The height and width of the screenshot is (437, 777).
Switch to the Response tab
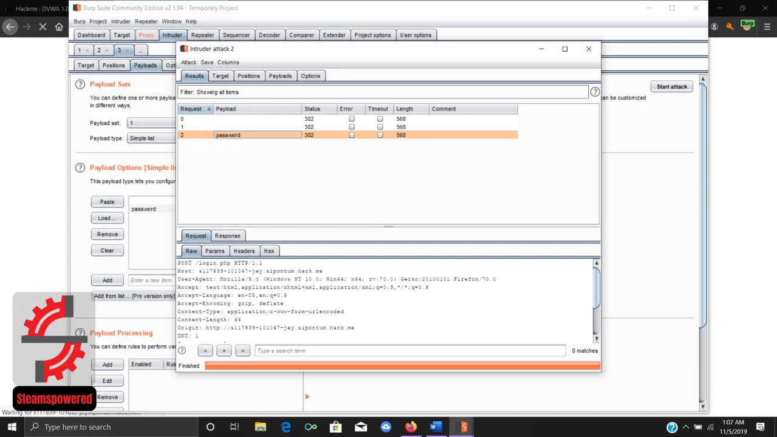pos(228,235)
